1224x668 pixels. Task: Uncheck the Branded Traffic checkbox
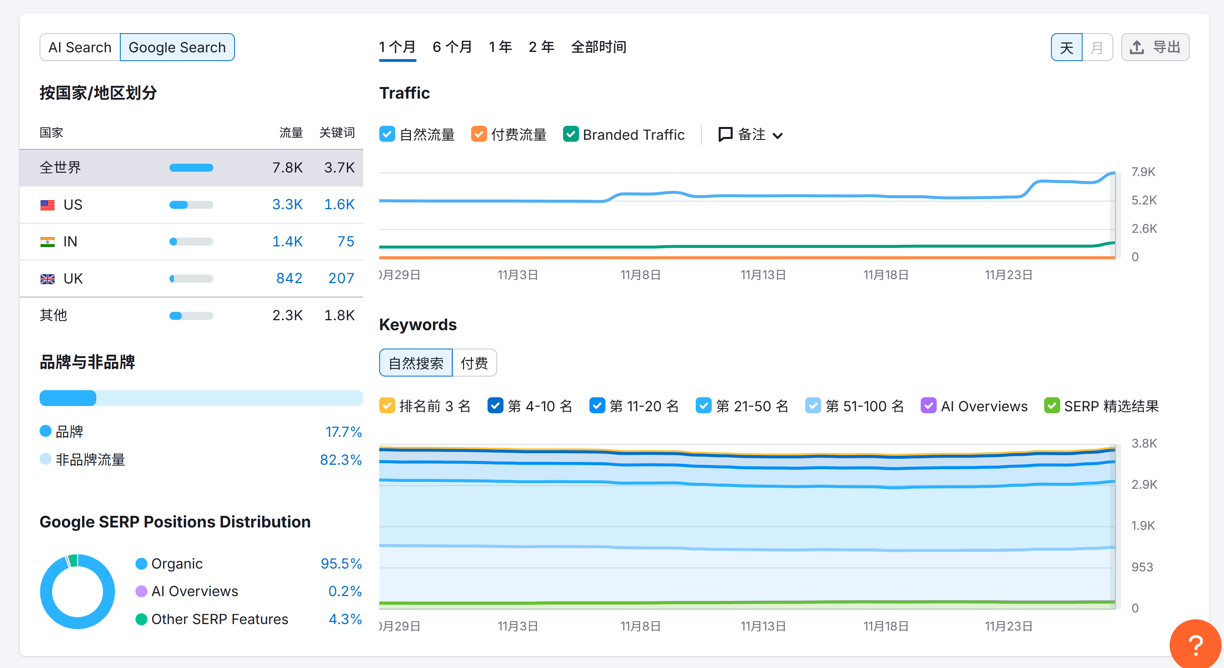(570, 135)
